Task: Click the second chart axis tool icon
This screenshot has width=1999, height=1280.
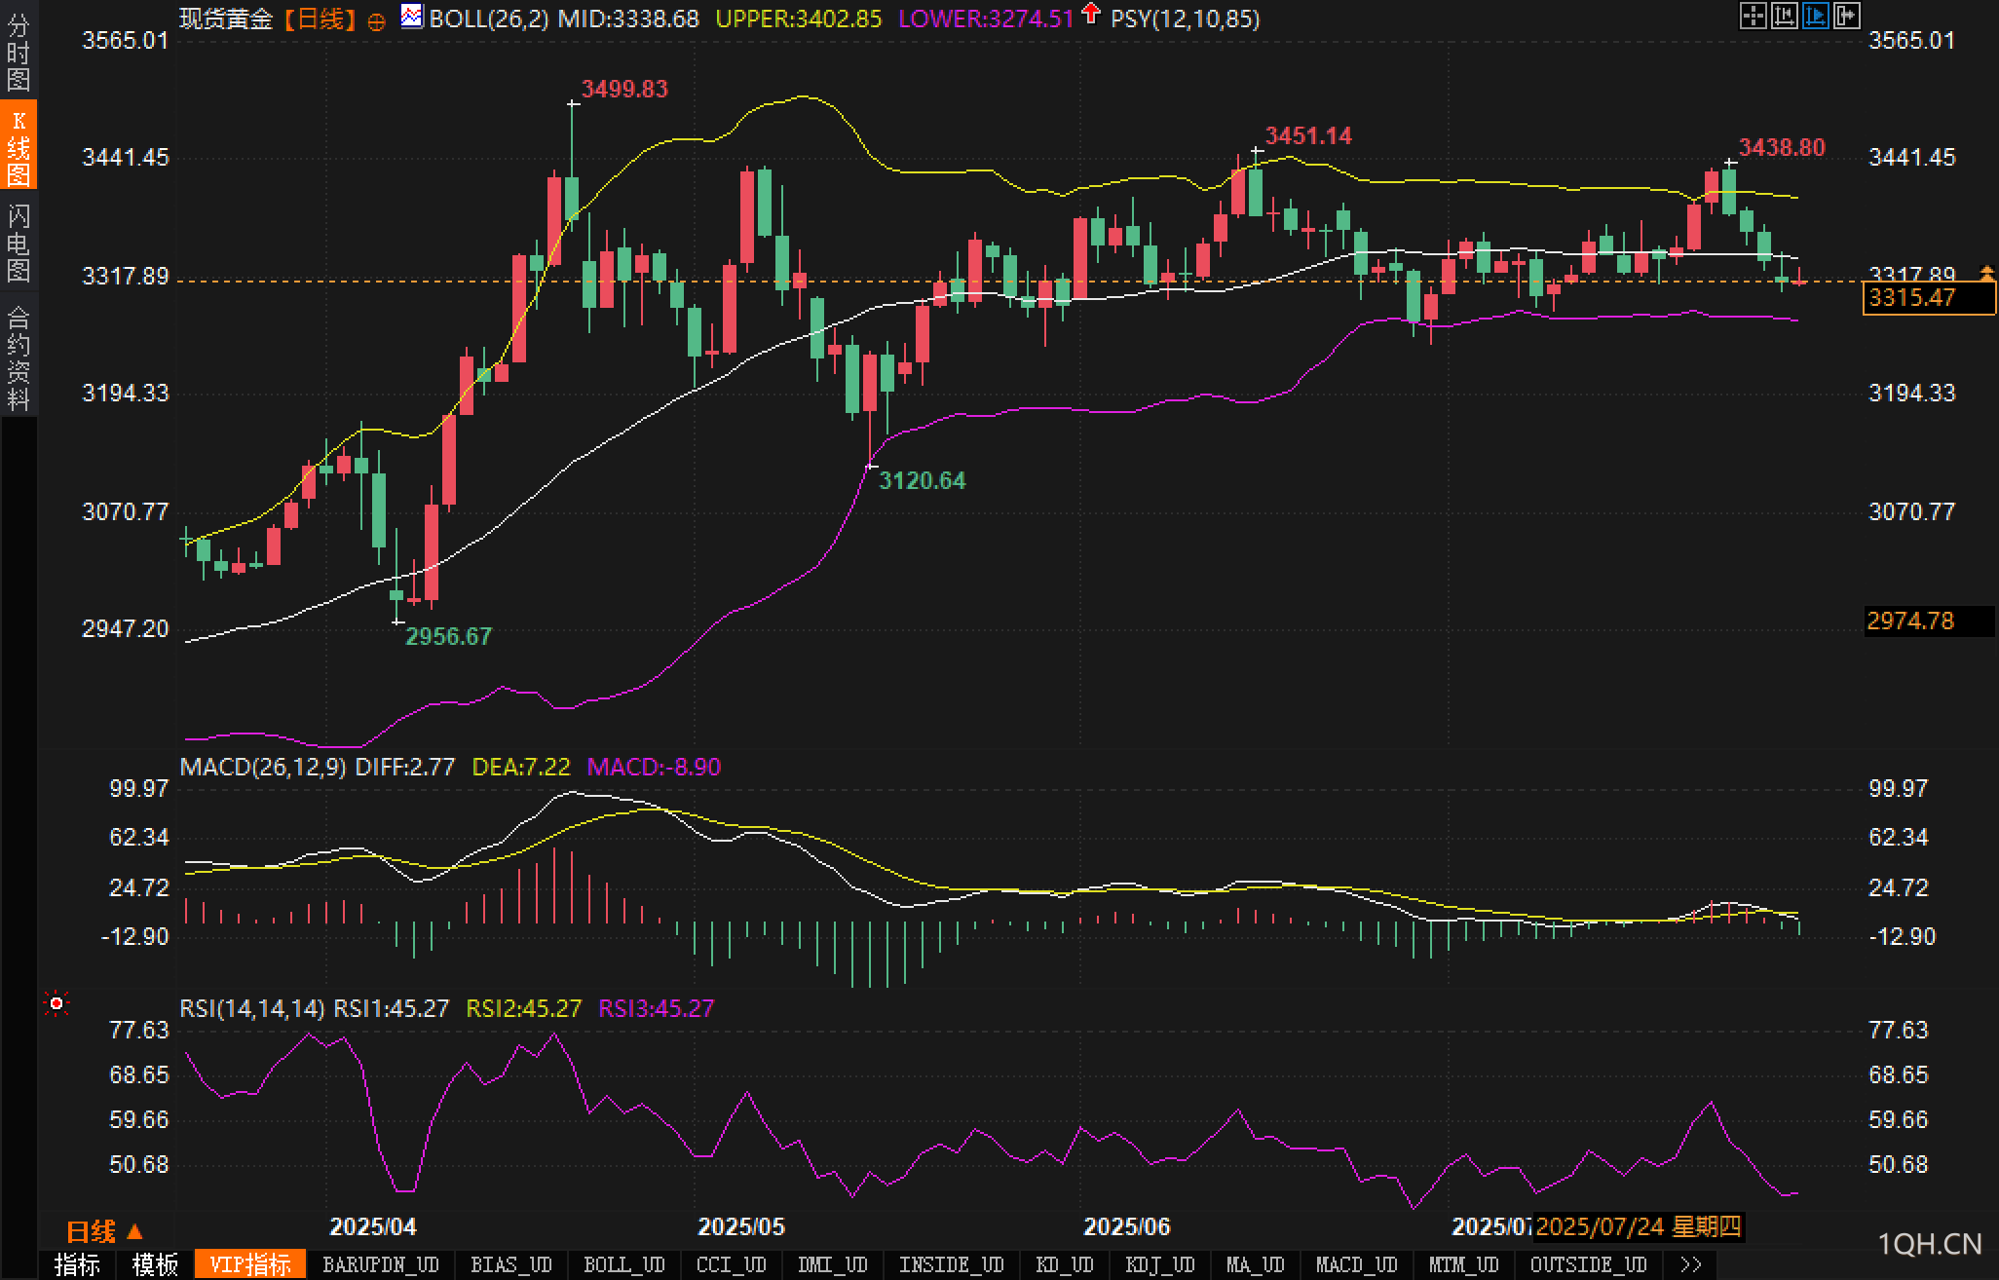Action: click(x=1784, y=16)
